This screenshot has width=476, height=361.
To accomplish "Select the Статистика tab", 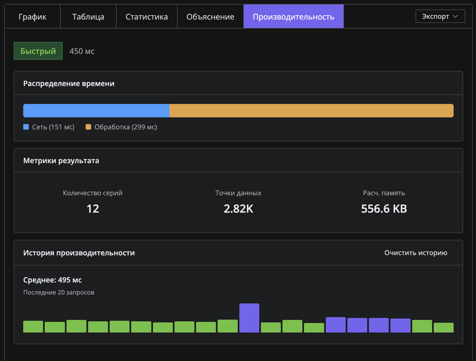I will point(147,17).
